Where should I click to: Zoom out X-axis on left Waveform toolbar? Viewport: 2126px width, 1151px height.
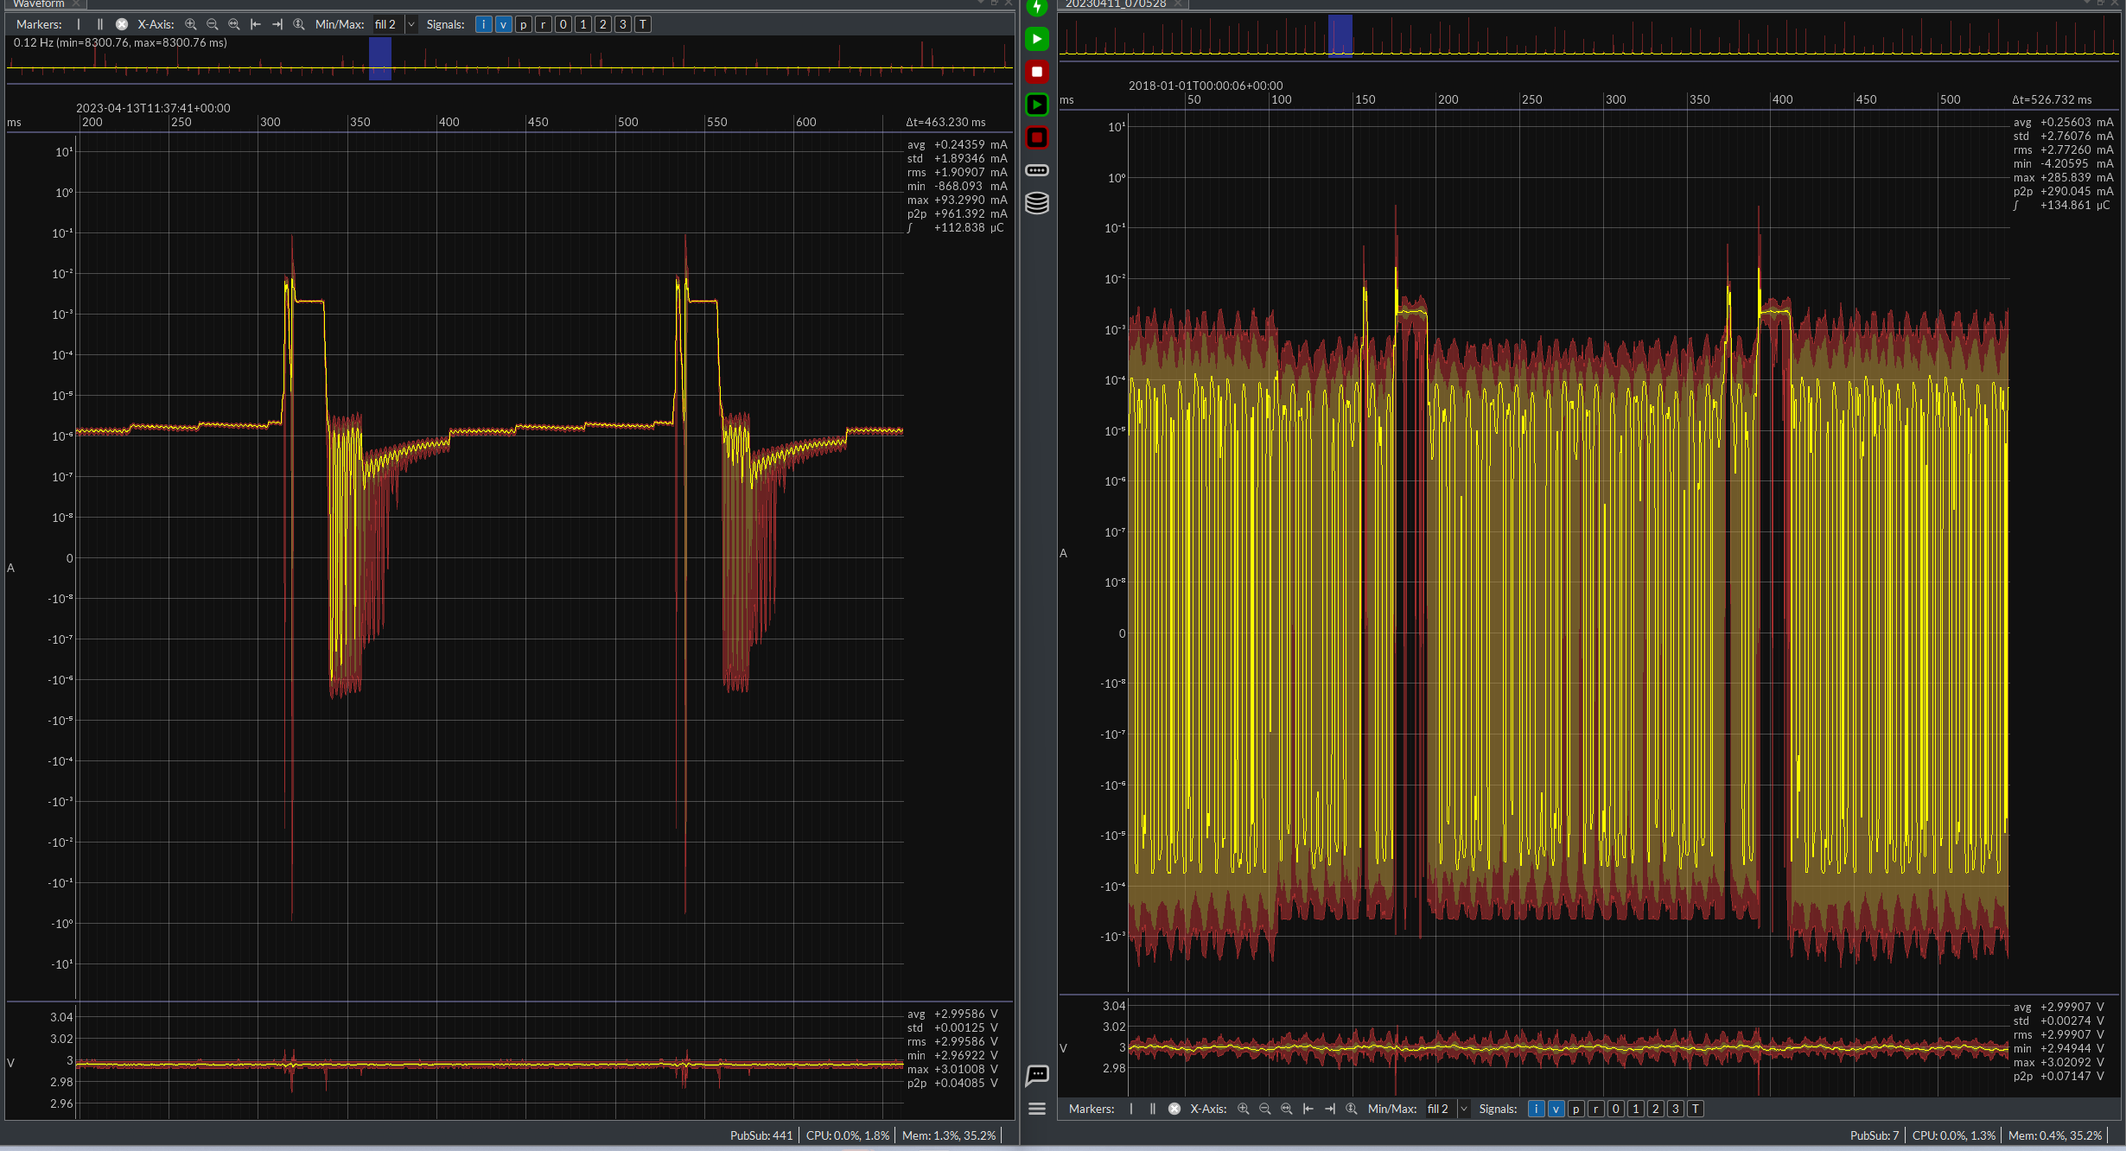pos(213,24)
